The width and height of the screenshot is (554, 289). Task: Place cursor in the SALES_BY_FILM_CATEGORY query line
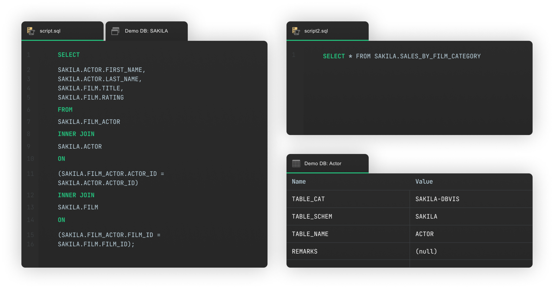click(x=401, y=56)
